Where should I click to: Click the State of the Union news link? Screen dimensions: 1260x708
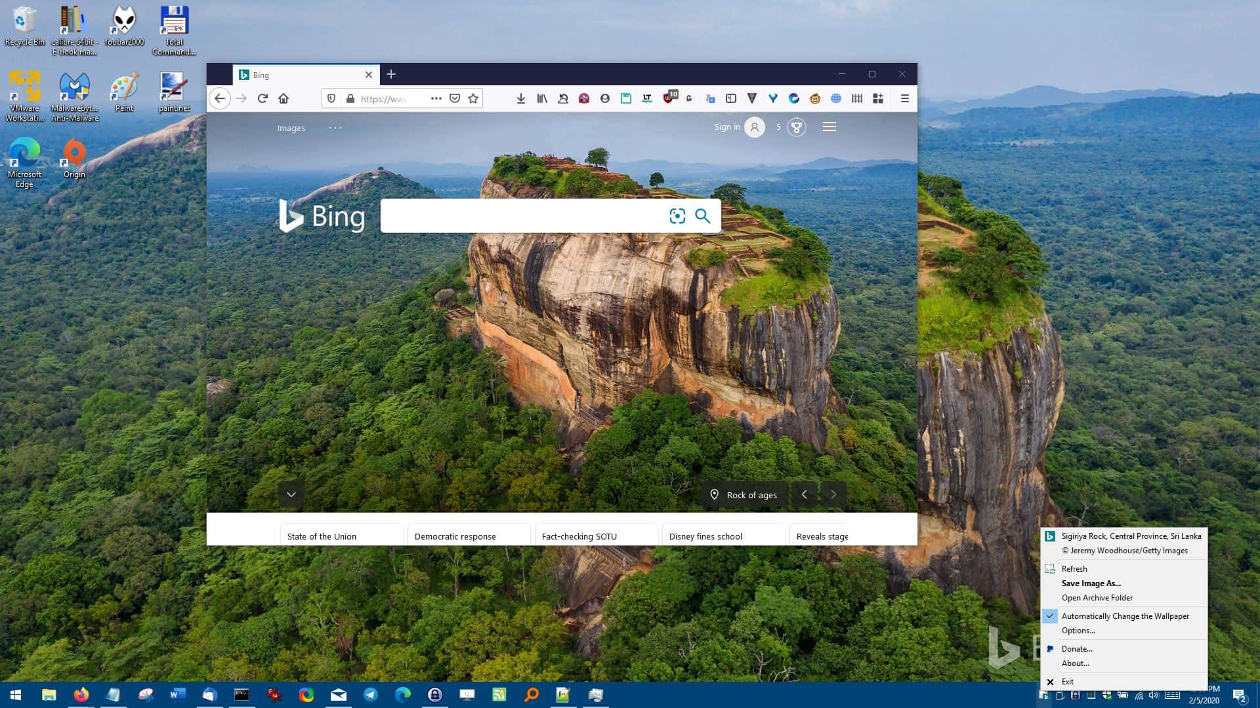[321, 536]
